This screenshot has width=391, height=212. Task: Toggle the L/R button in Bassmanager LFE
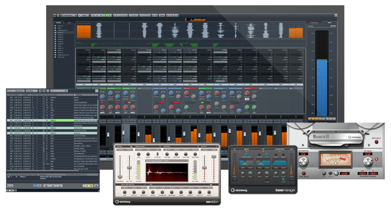(267, 155)
